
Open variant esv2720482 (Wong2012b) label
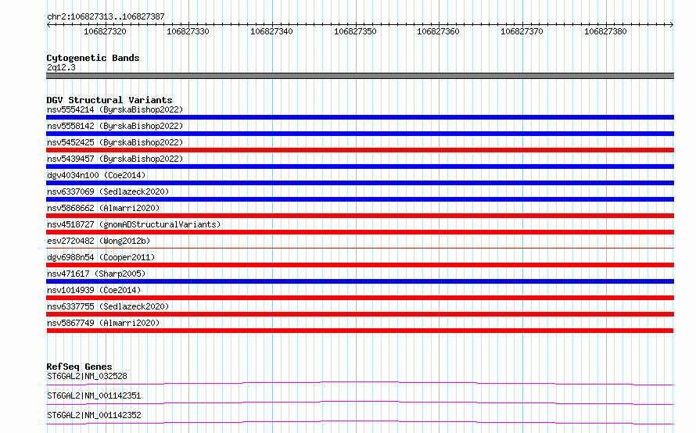point(99,241)
